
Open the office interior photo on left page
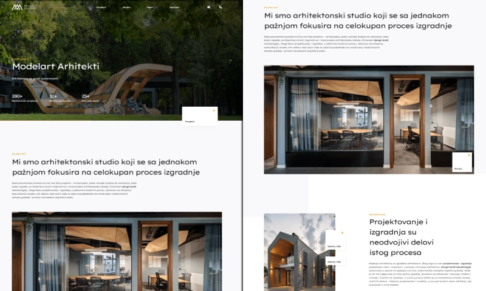pos(117,251)
